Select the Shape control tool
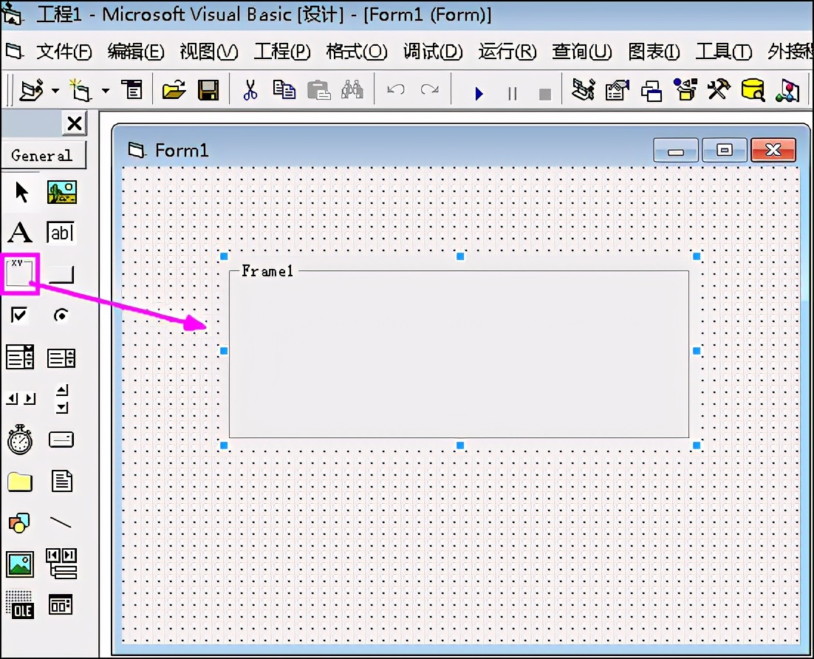Image resolution: width=814 pixels, height=659 pixels. tap(19, 523)
